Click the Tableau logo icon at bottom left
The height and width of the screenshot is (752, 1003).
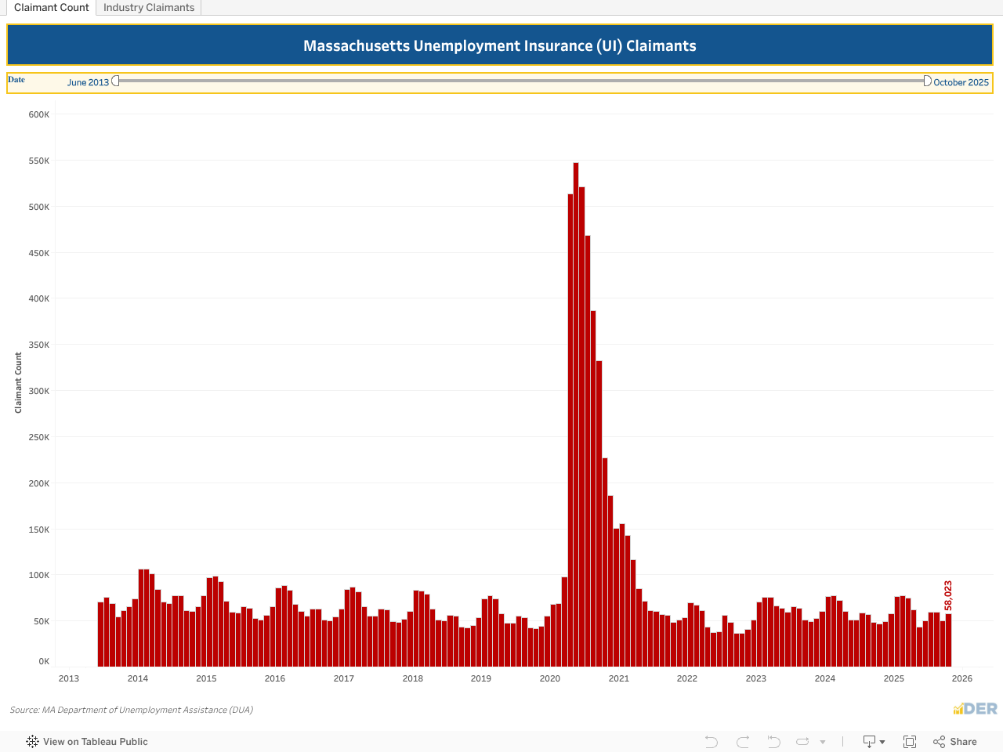point(32,742)
